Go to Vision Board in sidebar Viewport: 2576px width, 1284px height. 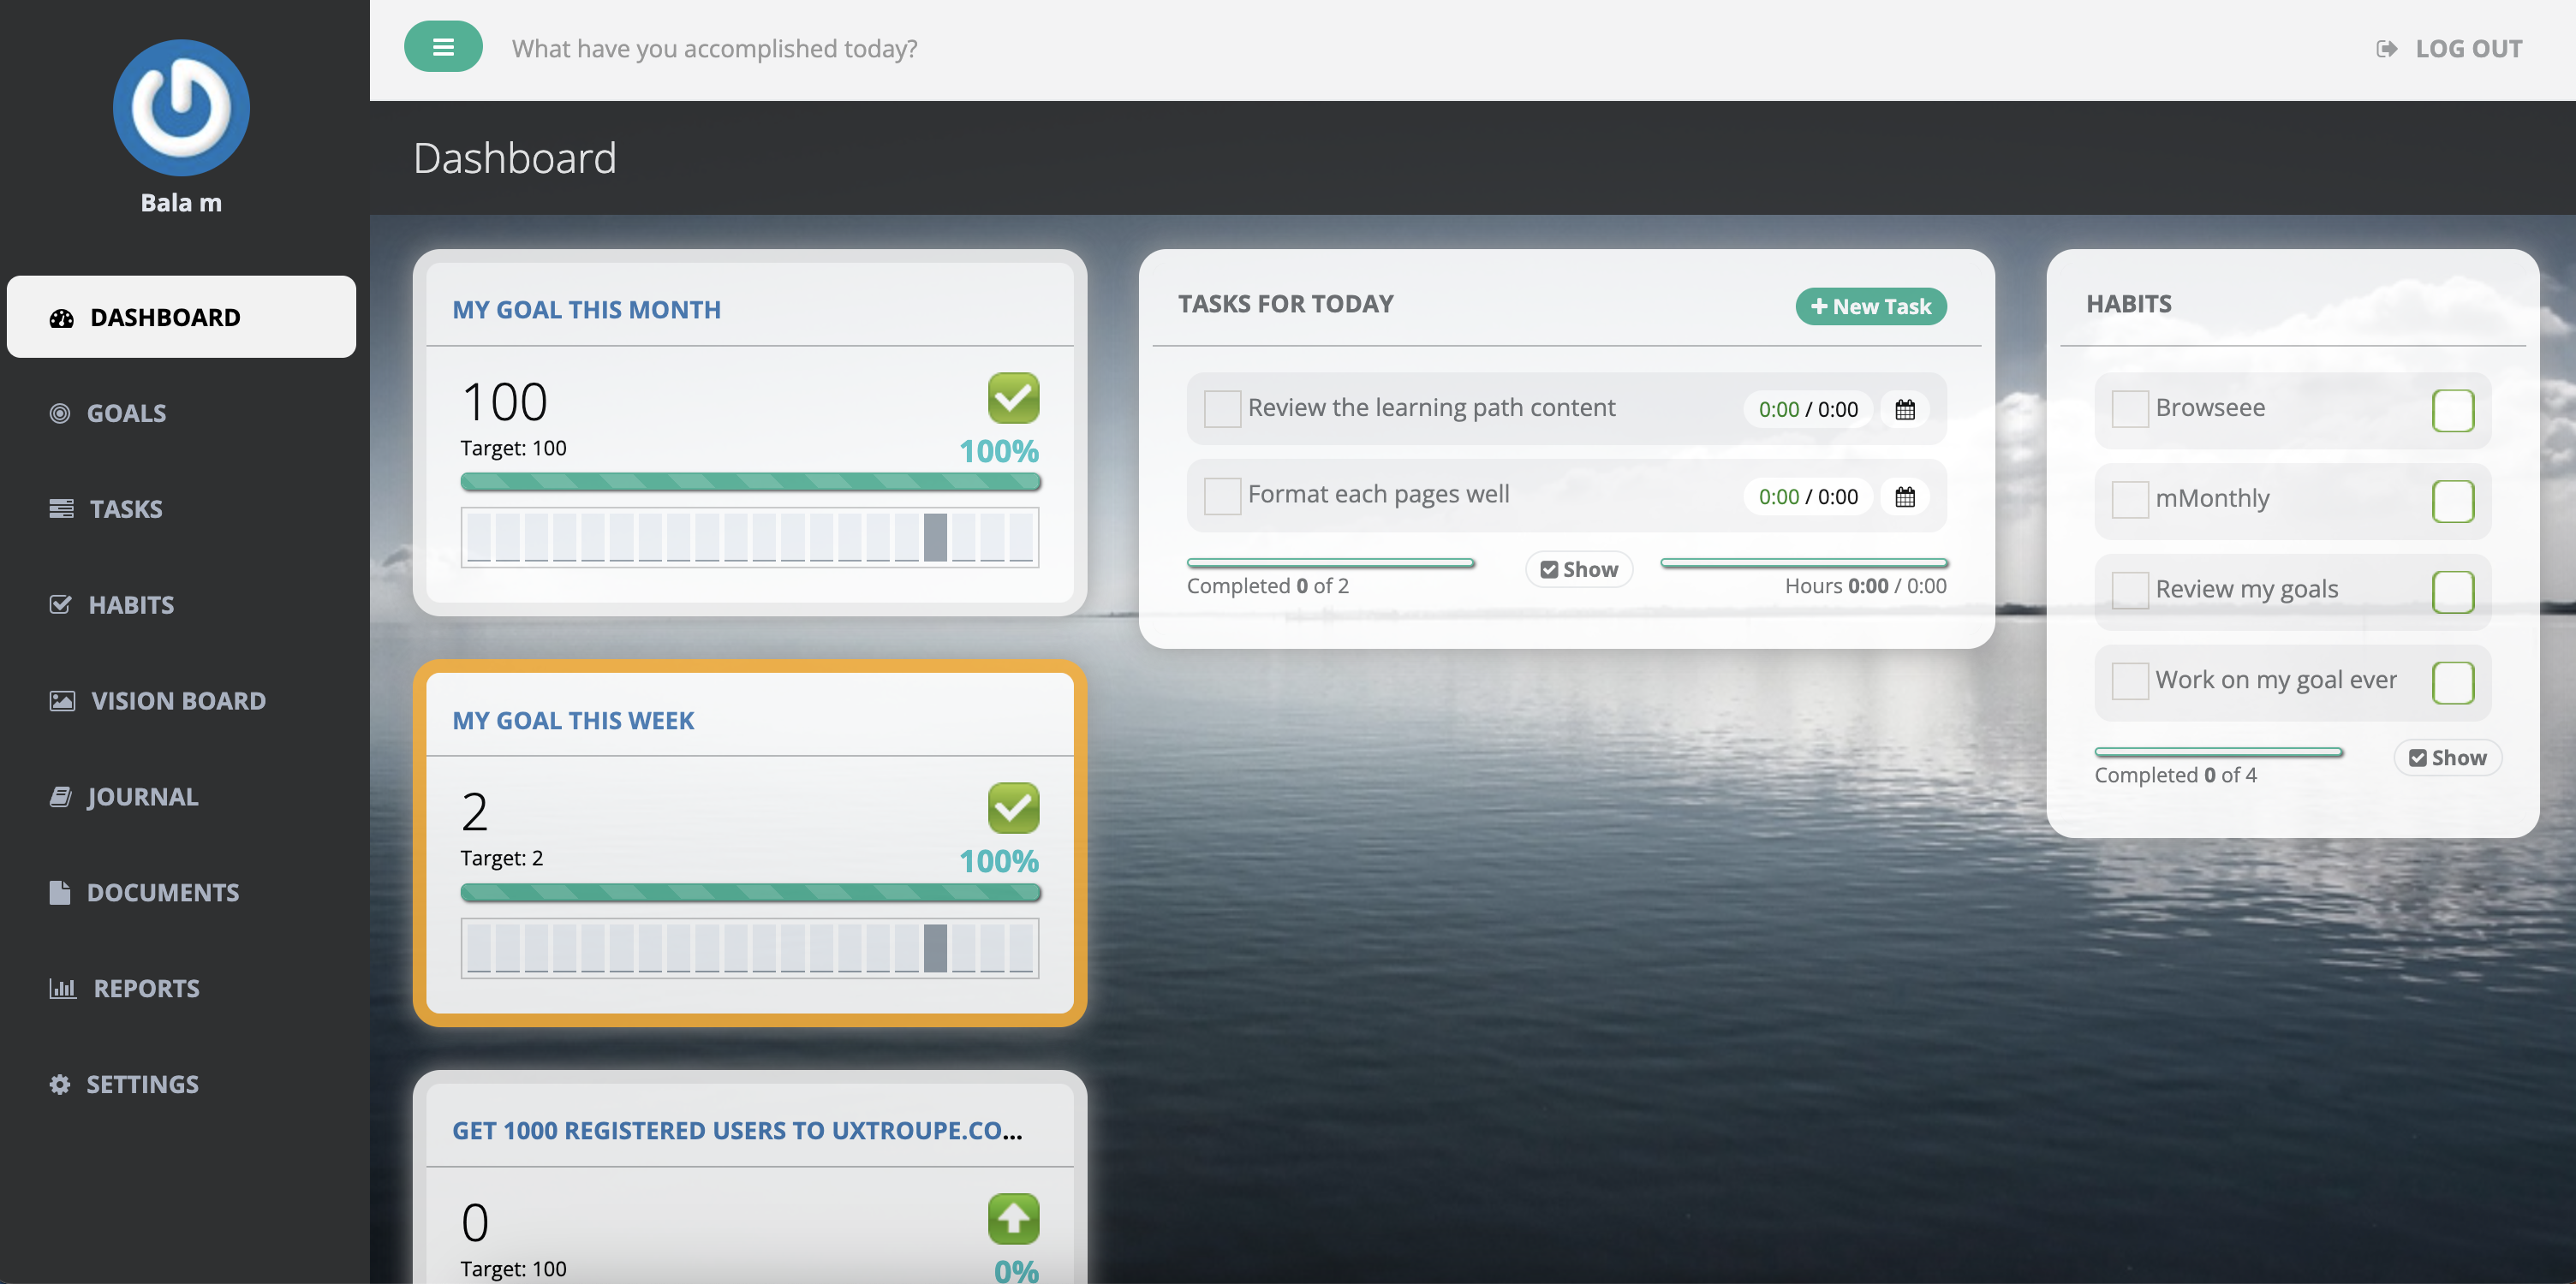(177, 700)
